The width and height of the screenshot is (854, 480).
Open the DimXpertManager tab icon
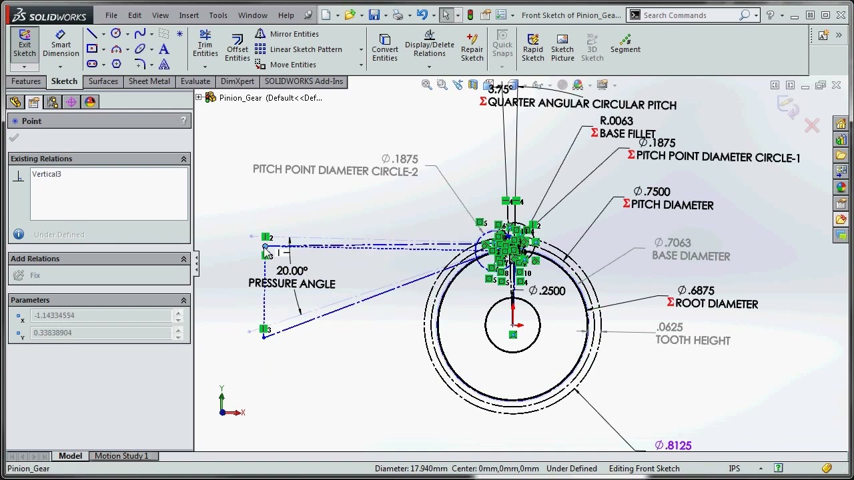(x=71, y=102)
